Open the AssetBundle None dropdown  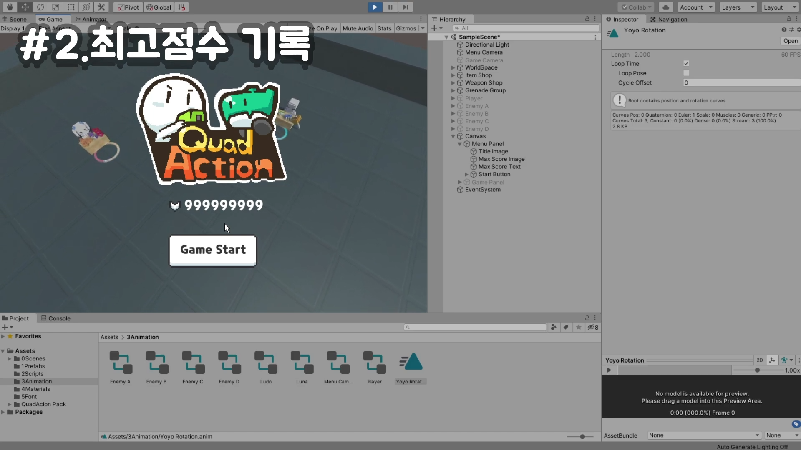704,435
